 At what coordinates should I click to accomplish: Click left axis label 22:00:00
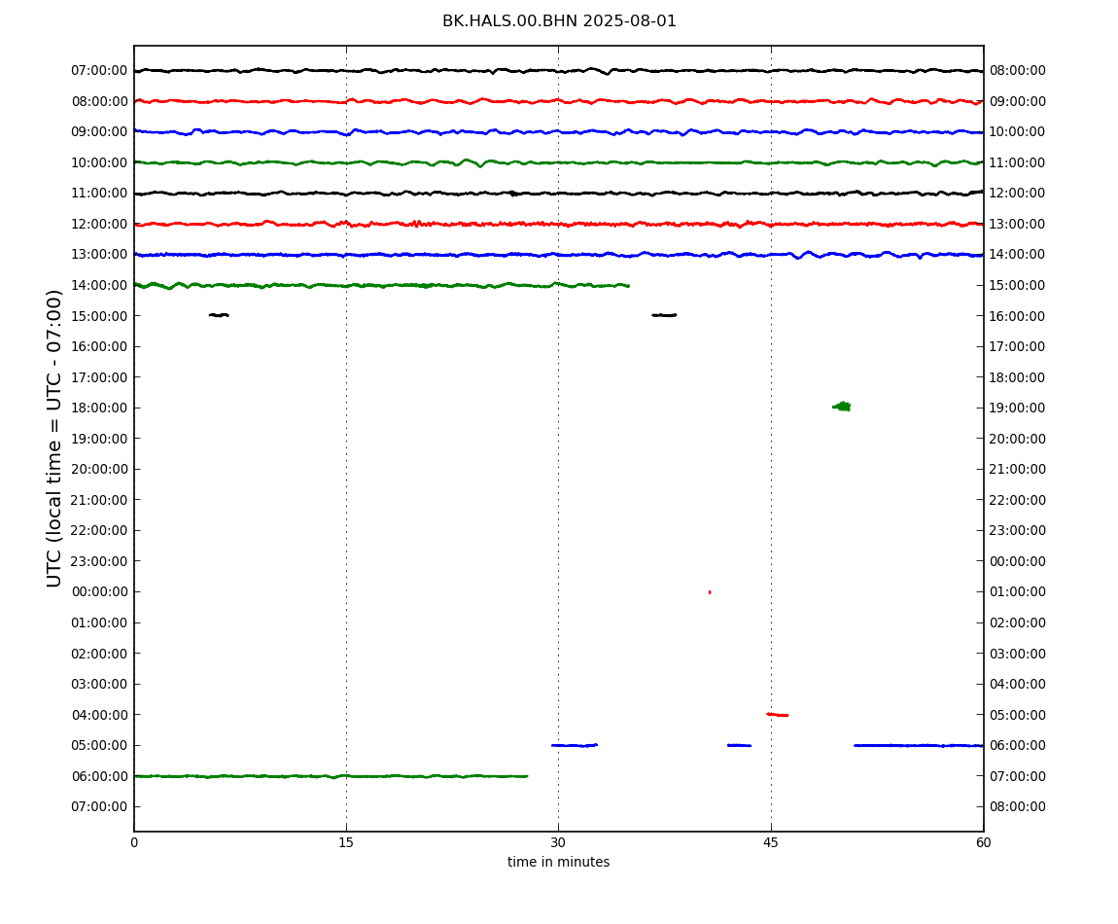99,530
